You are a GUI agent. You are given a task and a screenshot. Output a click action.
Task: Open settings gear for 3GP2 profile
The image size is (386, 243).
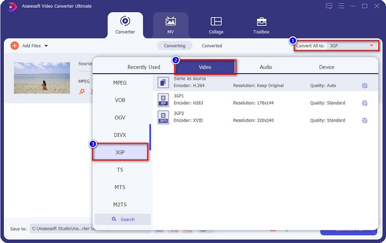pyautogui.click(x=364, y=120)
